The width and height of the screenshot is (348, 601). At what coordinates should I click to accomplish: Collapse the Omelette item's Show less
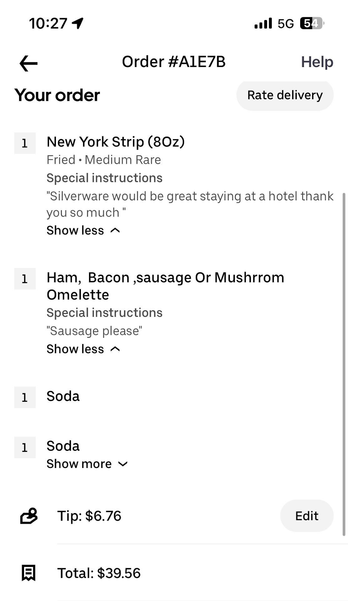coord(83,349)
